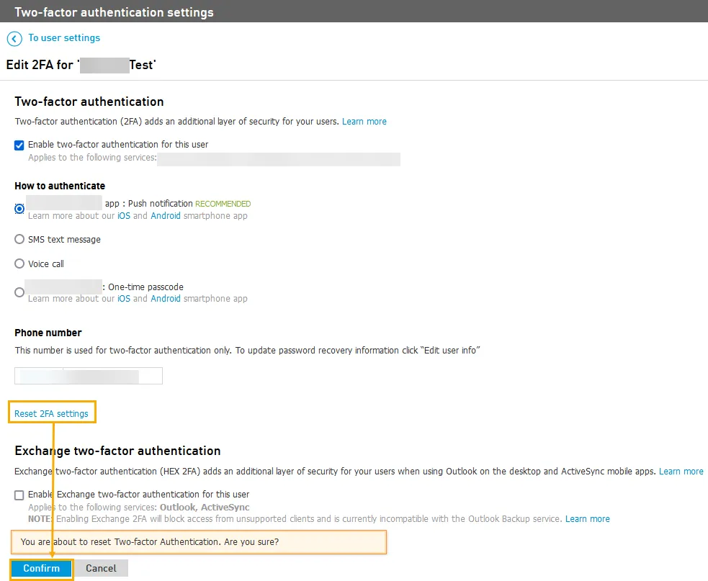This screenshot has height=581, width=708.
Task: Click the Two-factor authentication settings title
Action: (x=114, y=12)
